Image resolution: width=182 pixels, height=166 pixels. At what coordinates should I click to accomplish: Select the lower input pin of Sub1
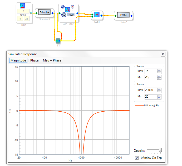pos(92,17)
